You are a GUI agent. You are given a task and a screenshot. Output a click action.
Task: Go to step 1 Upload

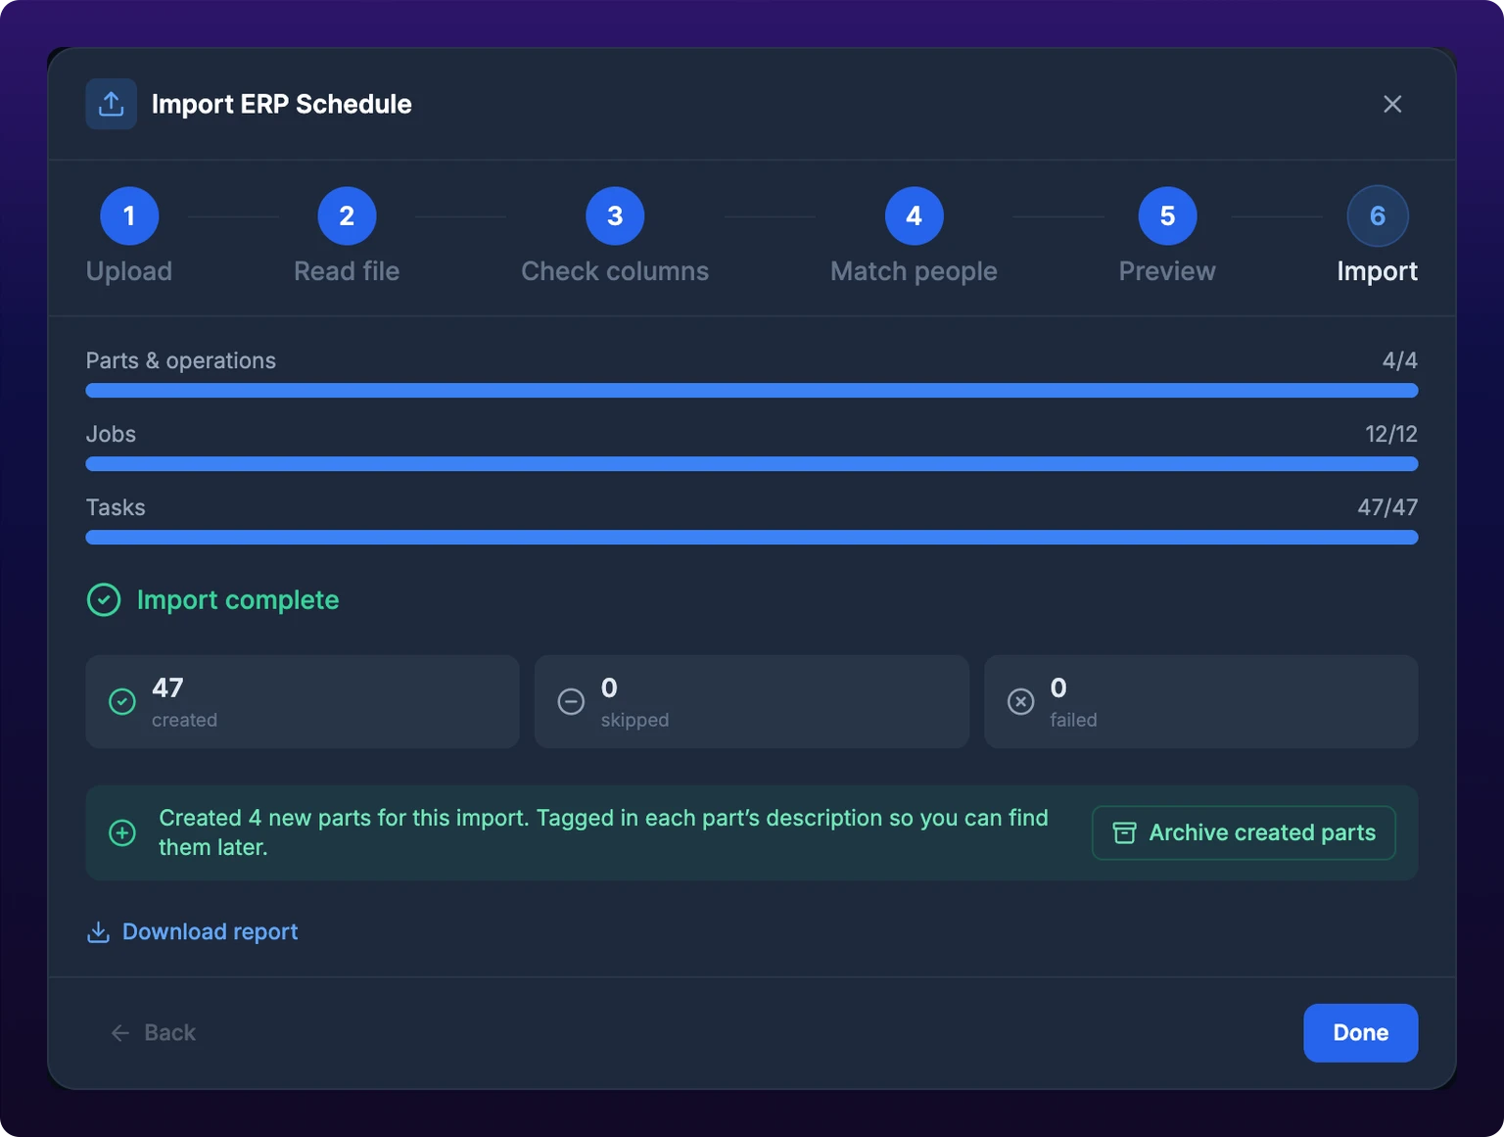point(129,236)
